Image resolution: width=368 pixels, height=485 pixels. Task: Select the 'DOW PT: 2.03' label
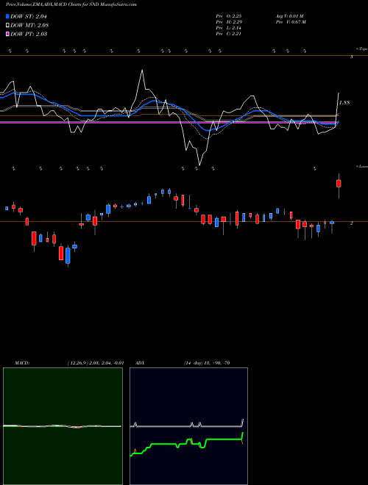click(x=29, y=34)
